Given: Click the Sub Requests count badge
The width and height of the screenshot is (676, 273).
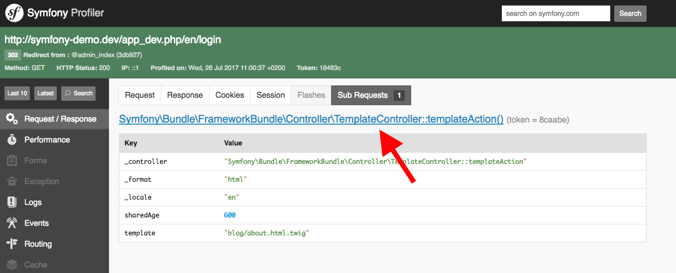Looking at the screenshot, I should tap(399, 95).
